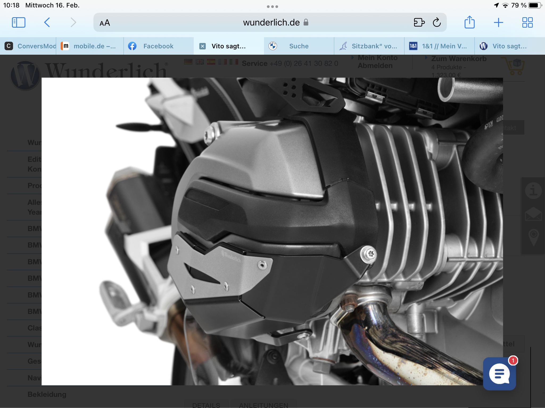
Task: Open a new tab with plus
Action: [x=498, y=23]
